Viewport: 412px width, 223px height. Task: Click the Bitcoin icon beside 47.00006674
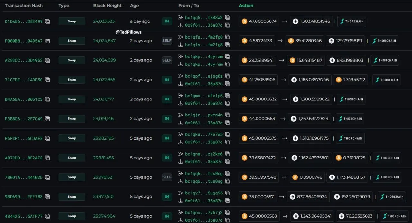(245, 21)
